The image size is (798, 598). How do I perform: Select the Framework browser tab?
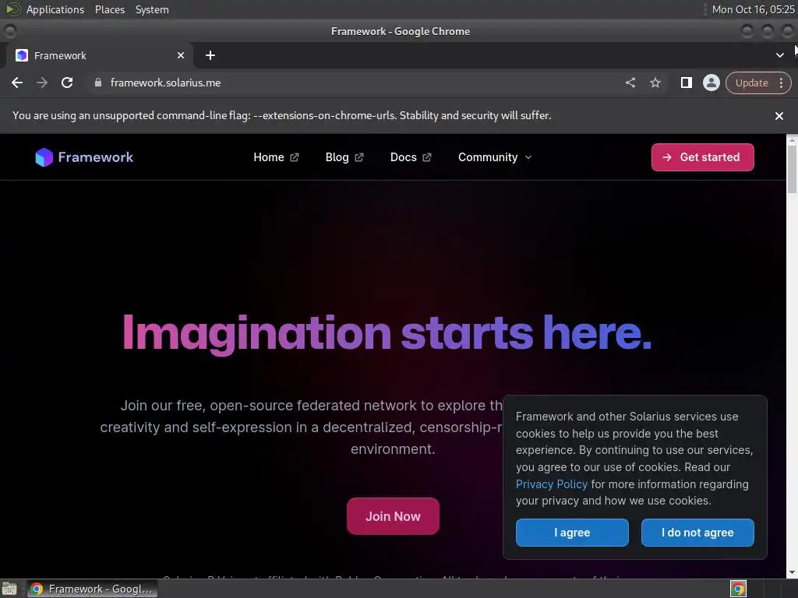pos(99,55)
